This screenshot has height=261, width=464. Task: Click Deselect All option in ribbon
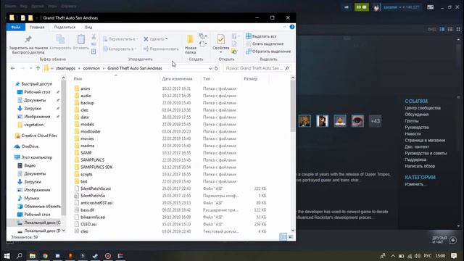coord(265,43)
